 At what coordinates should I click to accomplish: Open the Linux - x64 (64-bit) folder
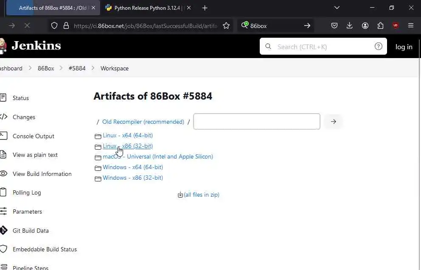point(128,135)
